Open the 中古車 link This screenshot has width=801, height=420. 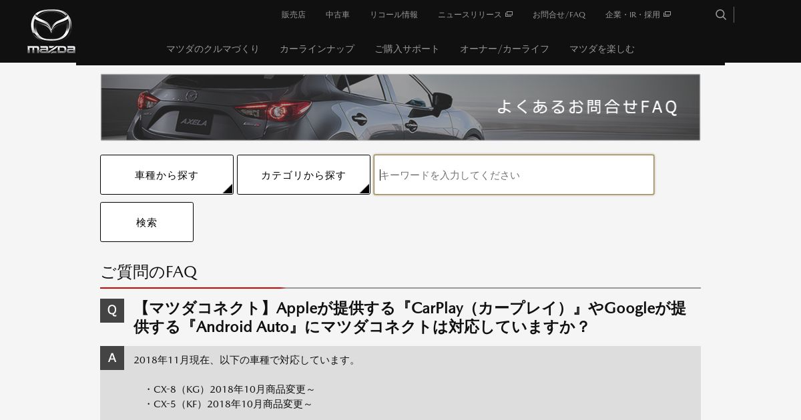click(338, 15)
